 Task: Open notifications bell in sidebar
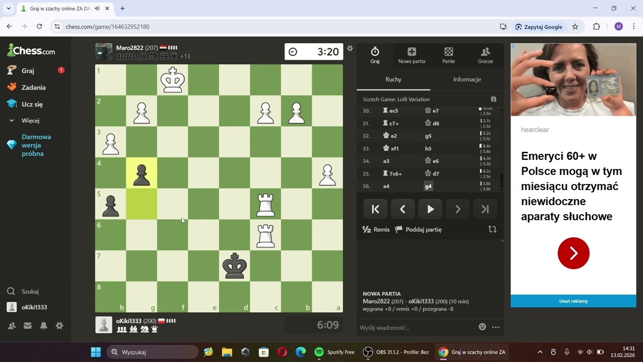(x=44, y=326)
